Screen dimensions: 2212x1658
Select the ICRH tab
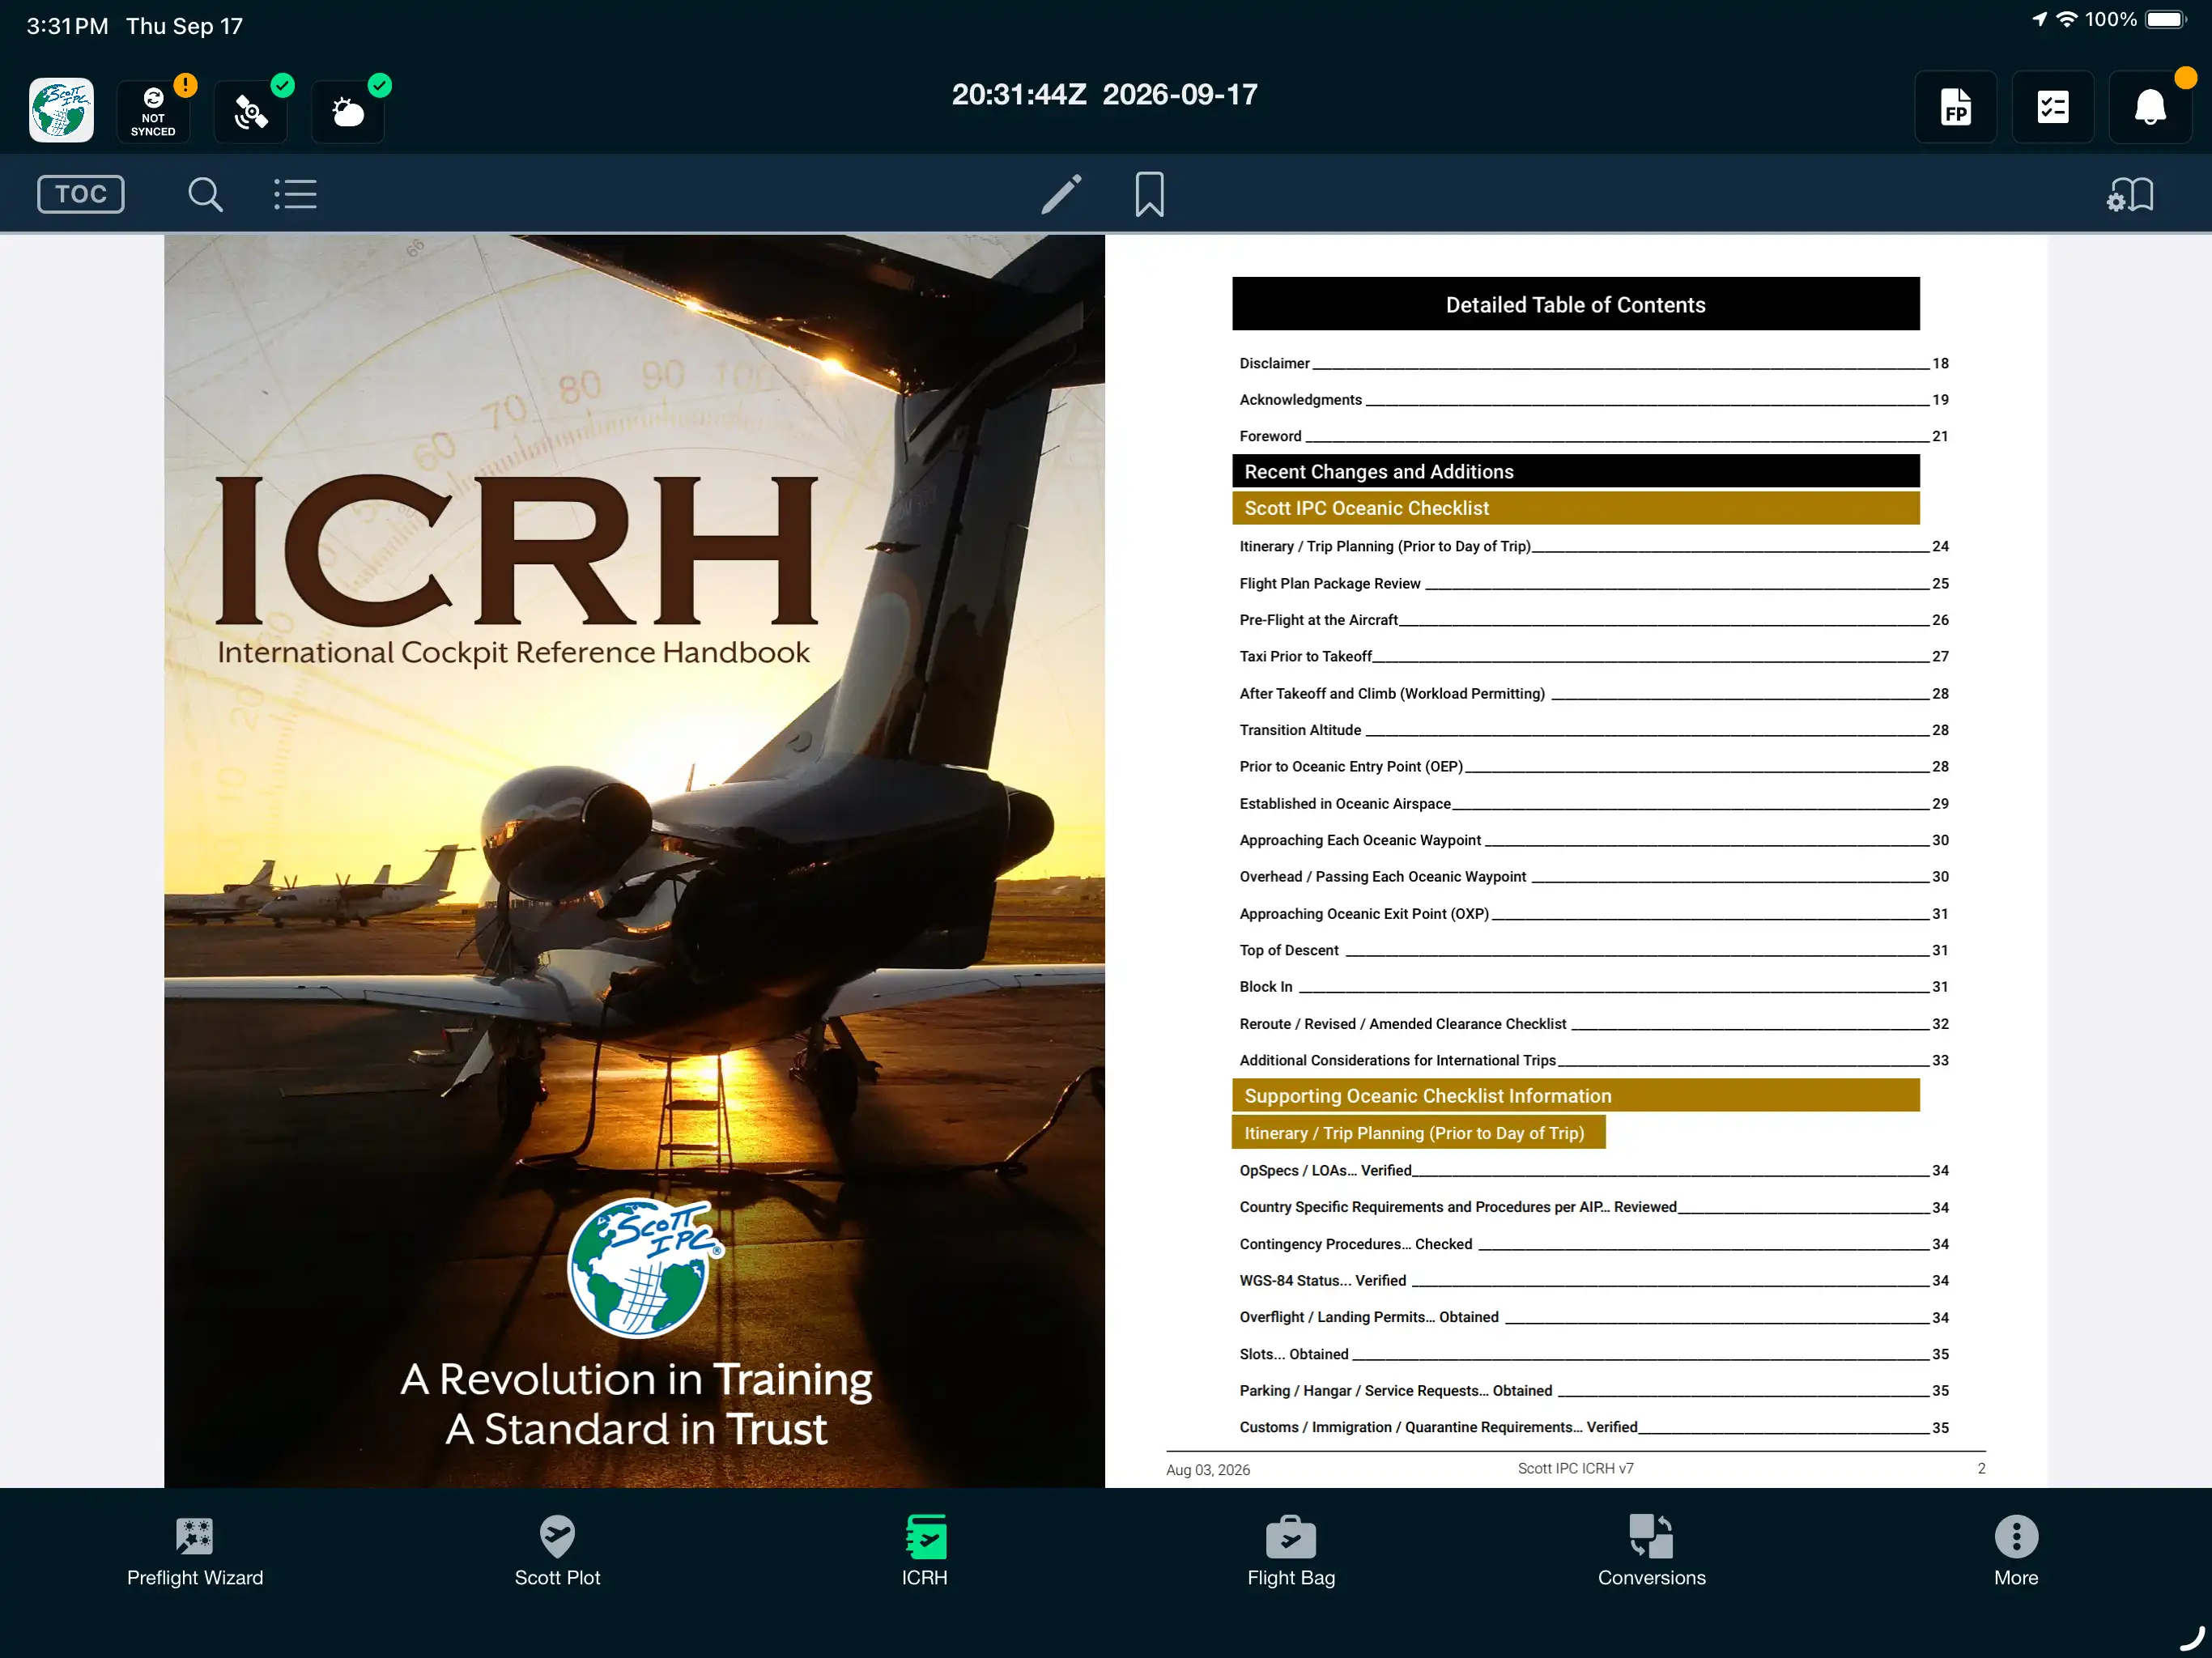point(924,1551)
